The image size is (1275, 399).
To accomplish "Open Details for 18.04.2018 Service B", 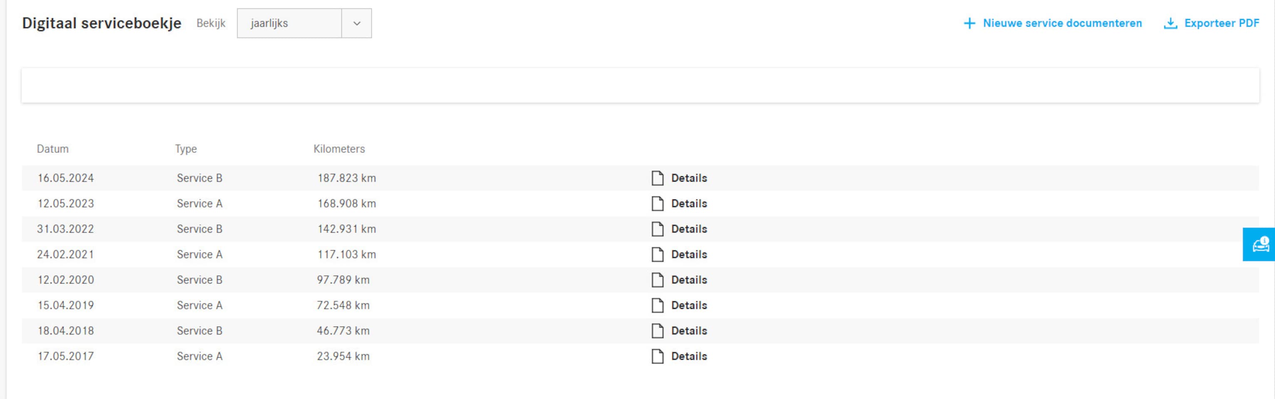I will click(688, 331).
